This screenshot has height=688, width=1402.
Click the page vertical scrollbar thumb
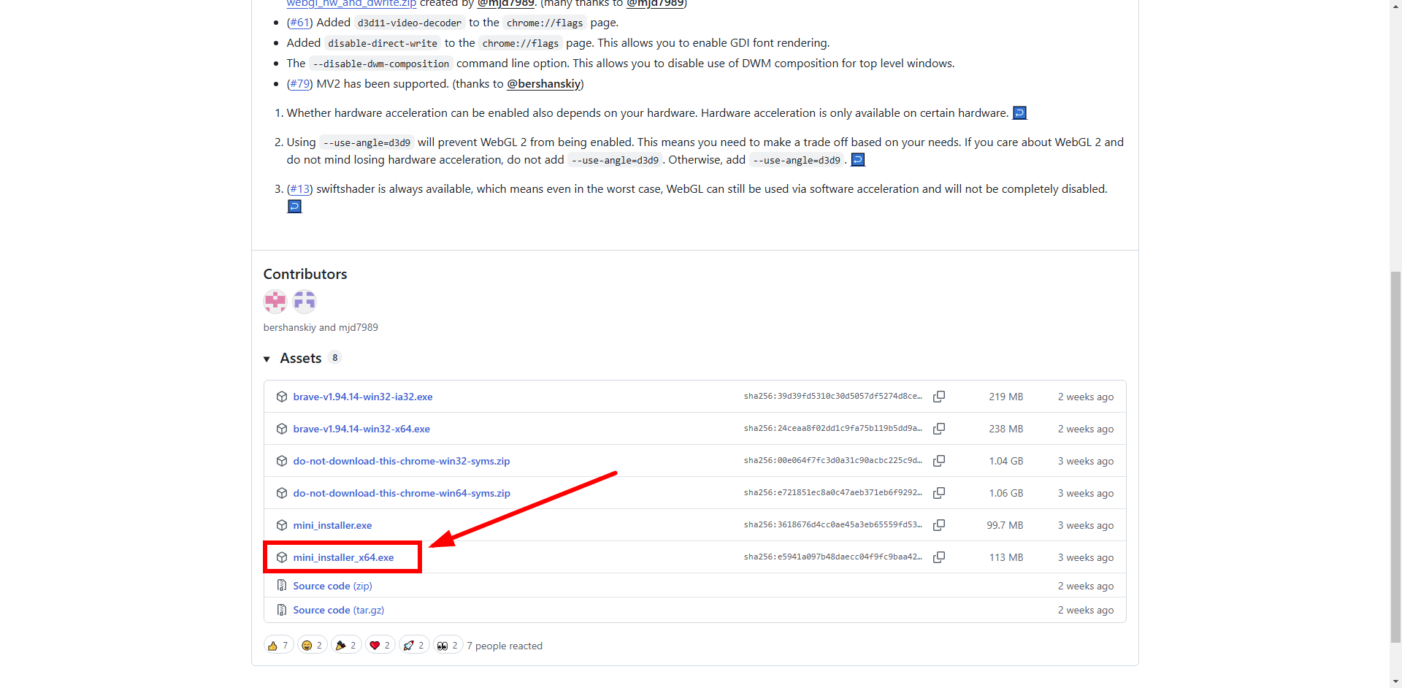(x=1395, y=456)
